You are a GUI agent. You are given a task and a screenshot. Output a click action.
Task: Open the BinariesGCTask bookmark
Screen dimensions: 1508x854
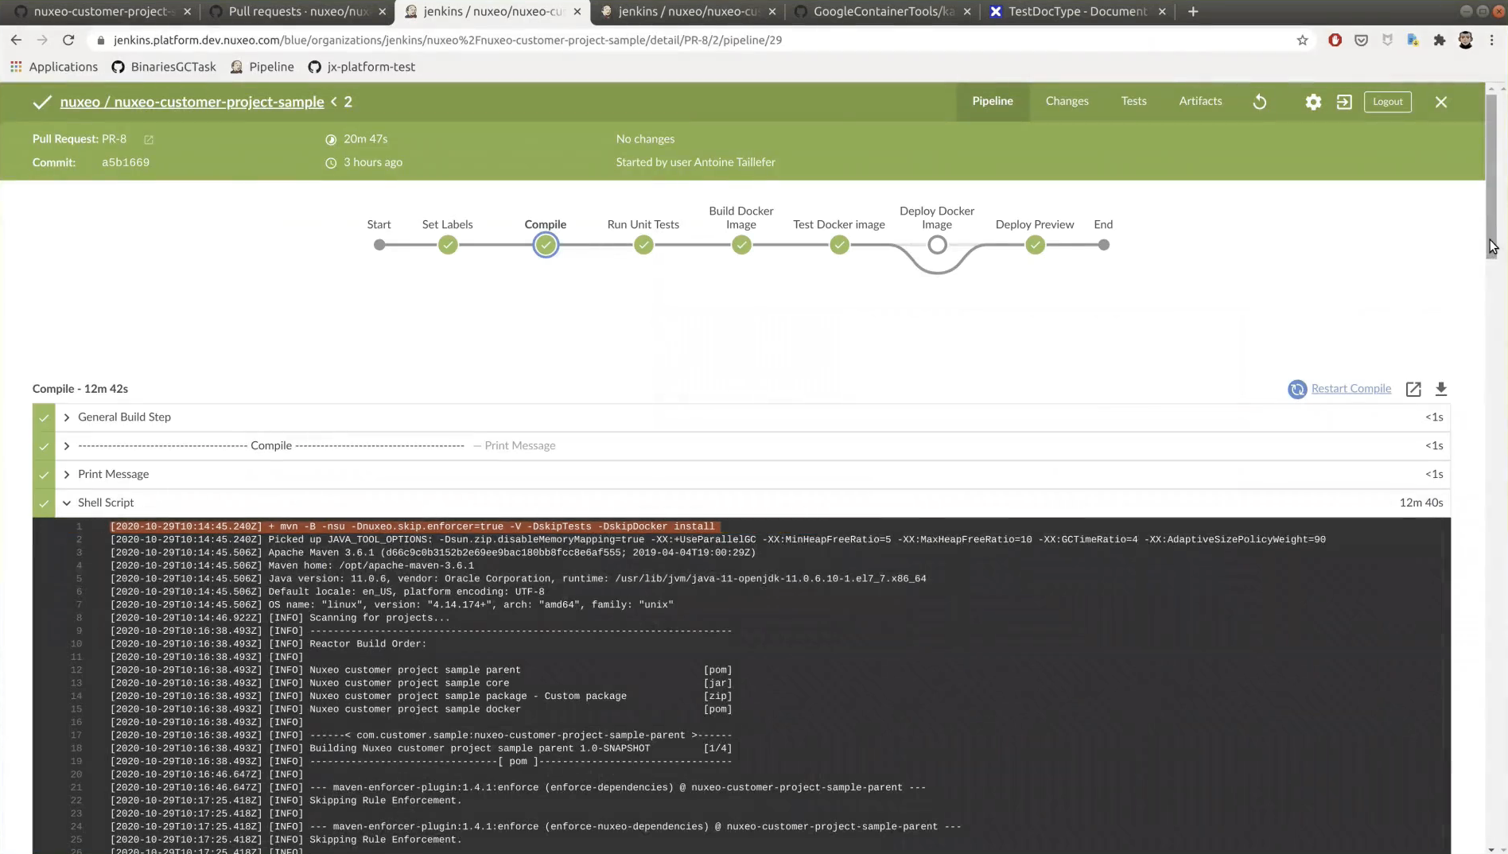coord(164,67)
